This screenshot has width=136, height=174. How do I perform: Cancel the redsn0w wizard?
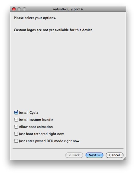[x=115, y=155]
